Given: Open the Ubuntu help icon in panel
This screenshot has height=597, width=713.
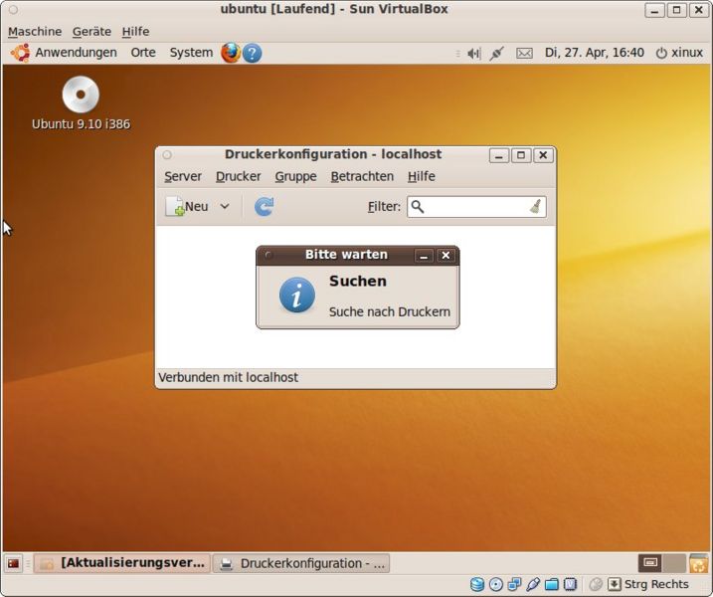Looking at the screenshot, I should [253, 53].
